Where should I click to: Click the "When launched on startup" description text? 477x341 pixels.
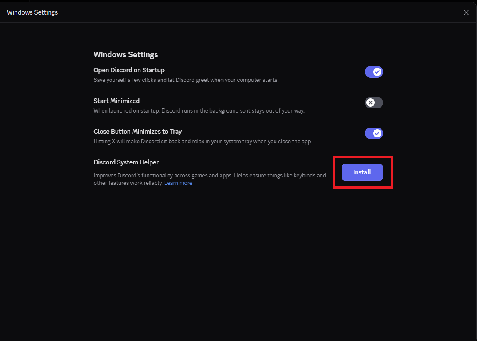(199, 110)
